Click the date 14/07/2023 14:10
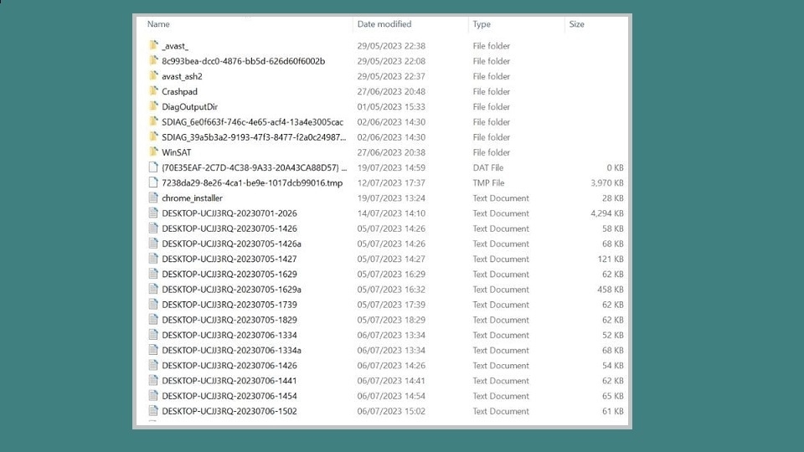 [391, 213]
